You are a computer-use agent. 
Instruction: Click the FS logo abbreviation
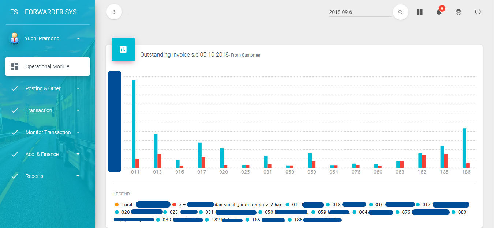pos(14,12)
